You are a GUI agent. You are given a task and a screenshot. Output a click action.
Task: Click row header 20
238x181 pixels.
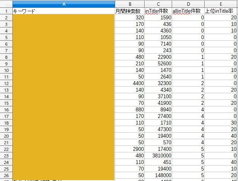pos(6,136)
